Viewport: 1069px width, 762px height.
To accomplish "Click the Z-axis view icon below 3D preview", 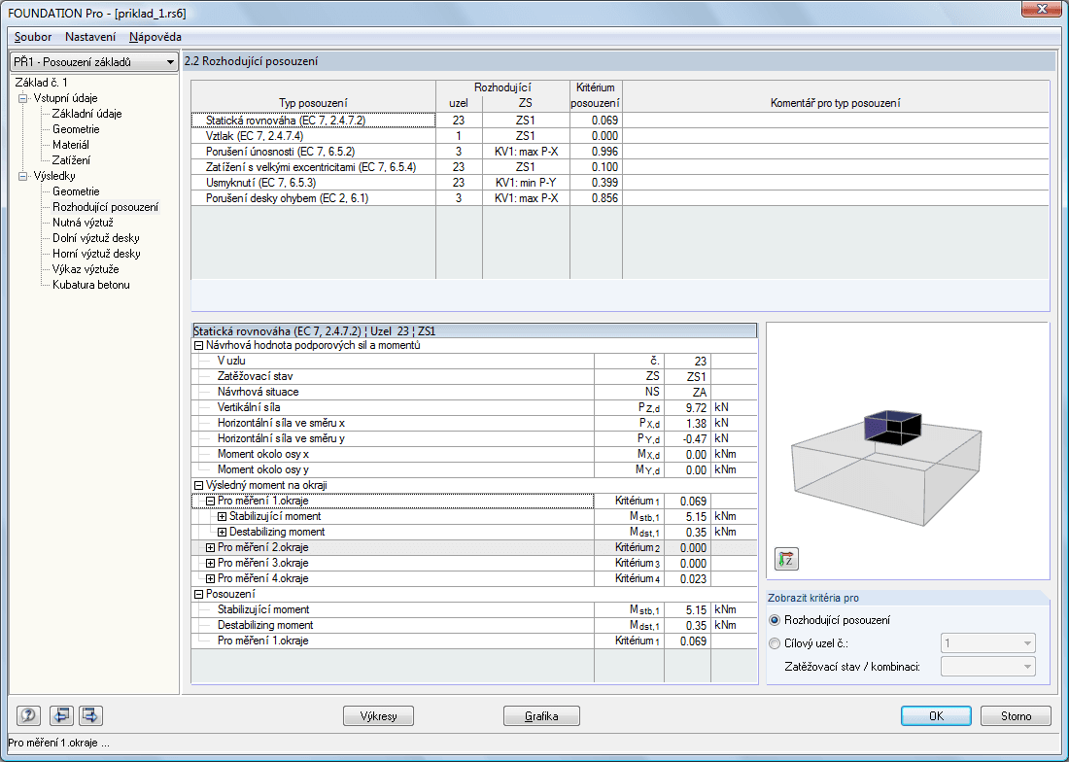I will (x=787, y=559).
